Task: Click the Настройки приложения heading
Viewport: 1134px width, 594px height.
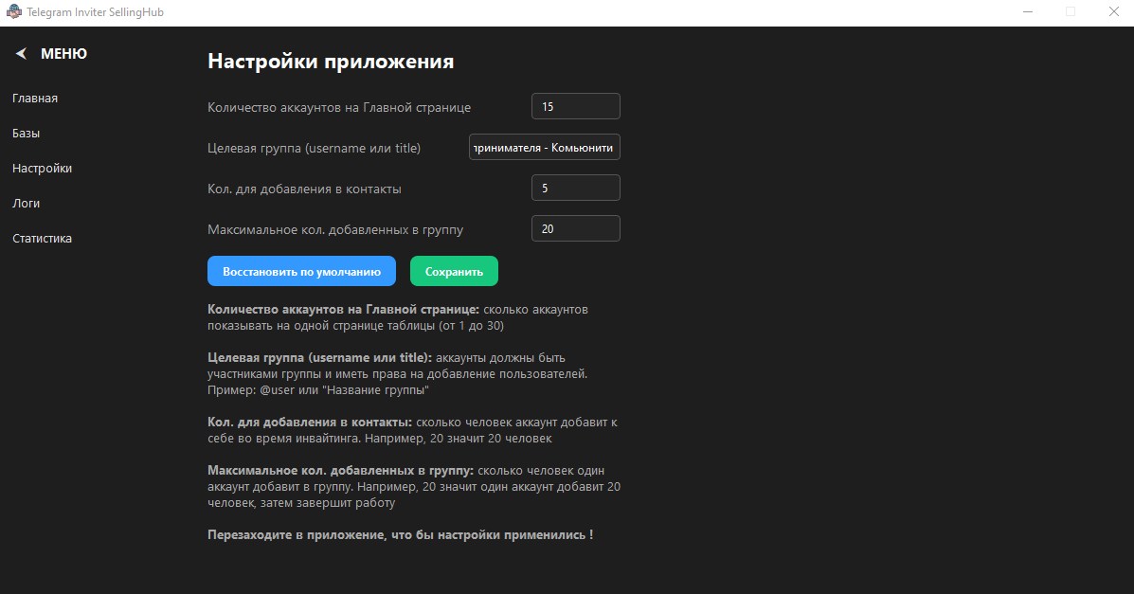Action: (x=331, y=62)
